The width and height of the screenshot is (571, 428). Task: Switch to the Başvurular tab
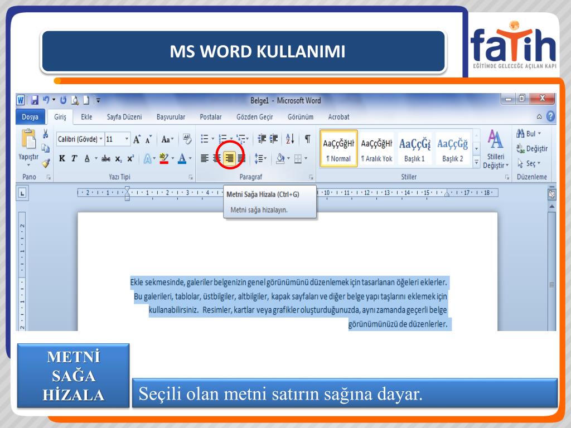click(171, 117)
